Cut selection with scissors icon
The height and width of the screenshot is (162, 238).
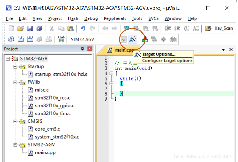52,28
